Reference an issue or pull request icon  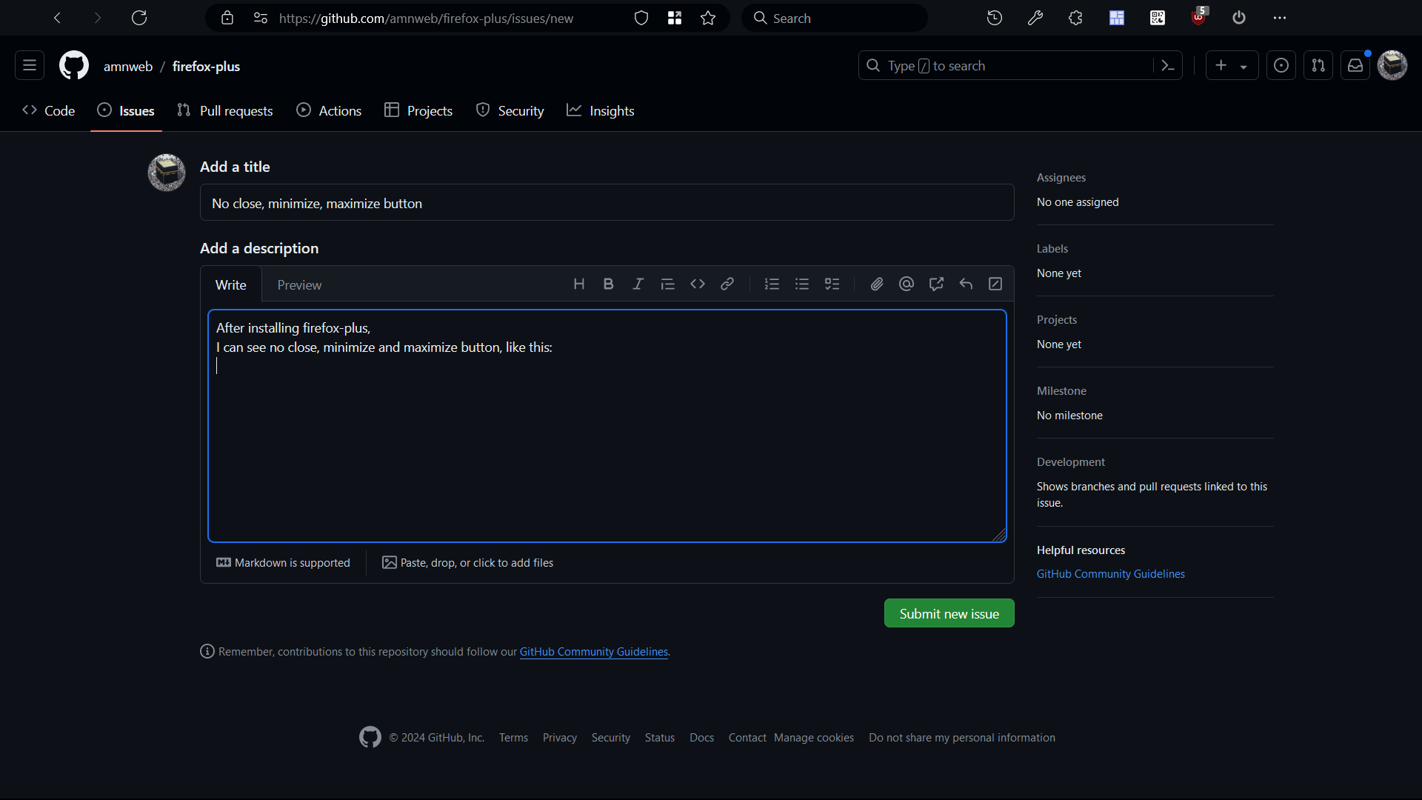936,284
